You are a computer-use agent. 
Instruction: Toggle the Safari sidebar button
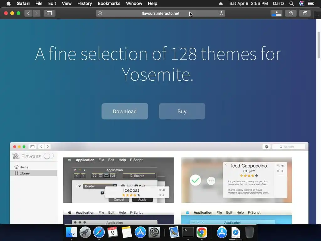tap(49, 13)
